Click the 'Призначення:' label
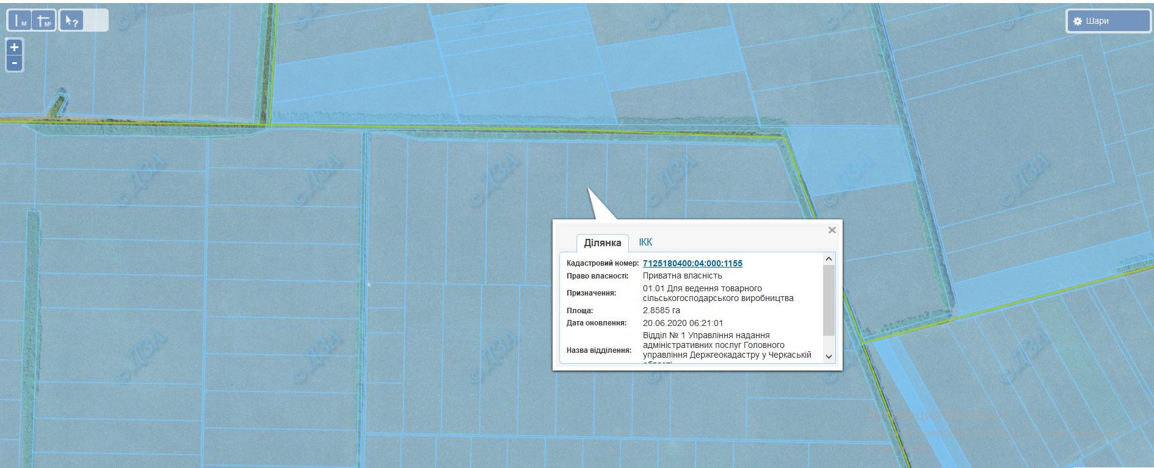 point(591,293)
